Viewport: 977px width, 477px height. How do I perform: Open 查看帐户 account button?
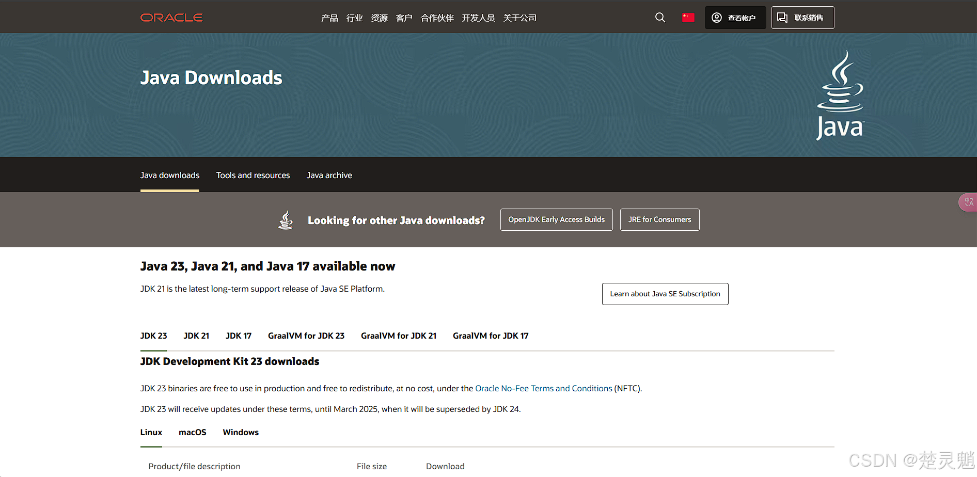coord(735,18)
